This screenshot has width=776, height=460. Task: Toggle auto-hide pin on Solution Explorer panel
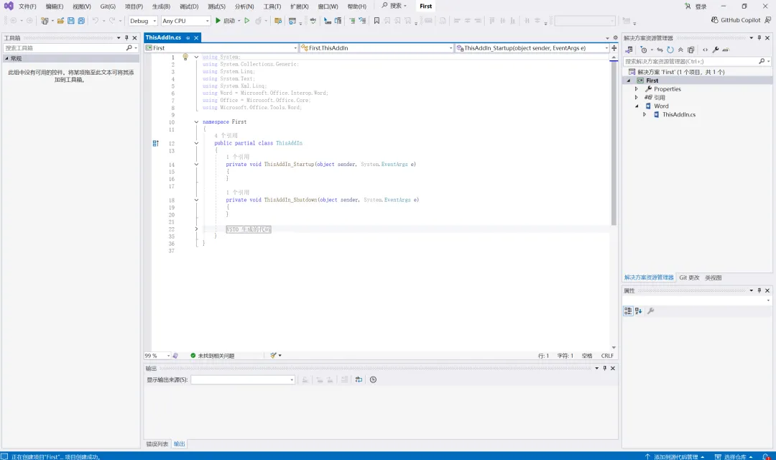(759, 37)
